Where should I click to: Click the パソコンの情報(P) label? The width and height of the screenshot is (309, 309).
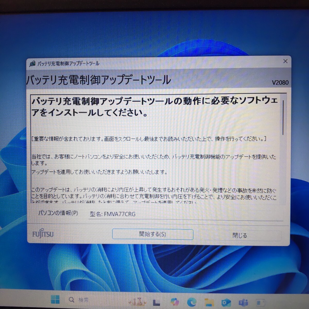58,213
